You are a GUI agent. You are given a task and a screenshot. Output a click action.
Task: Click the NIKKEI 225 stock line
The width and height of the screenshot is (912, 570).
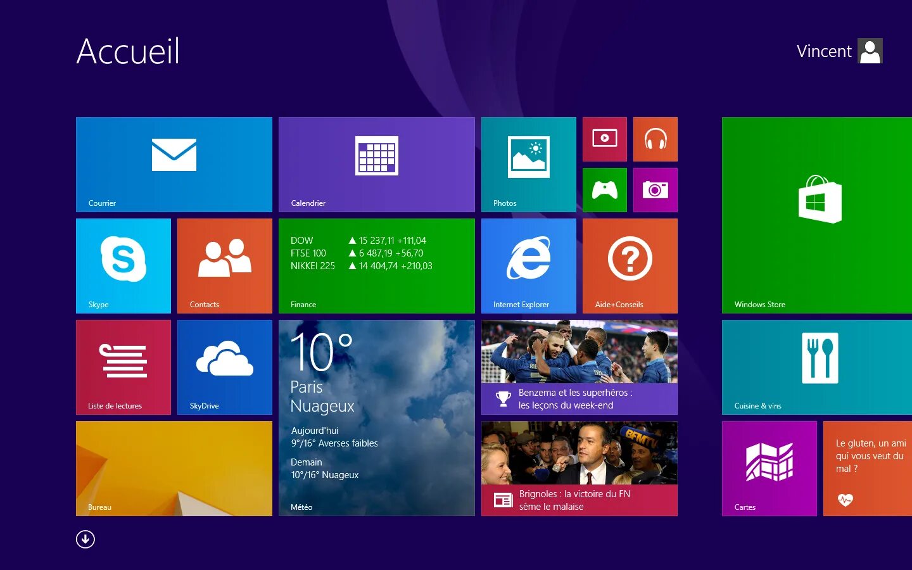click(x=362, y=266)
